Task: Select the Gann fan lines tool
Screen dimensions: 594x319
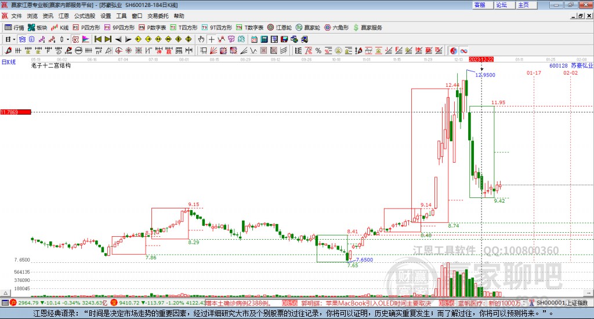Action: [213, 50]
